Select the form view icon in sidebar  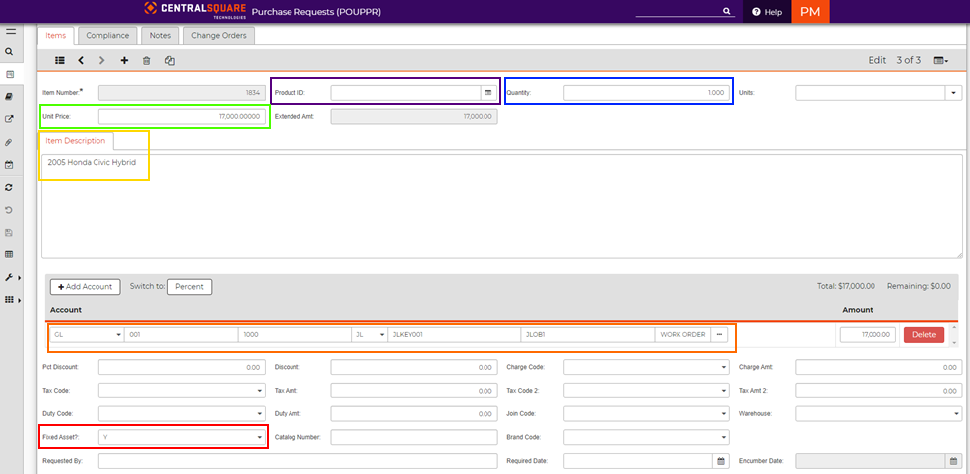(x=9, y=75)
